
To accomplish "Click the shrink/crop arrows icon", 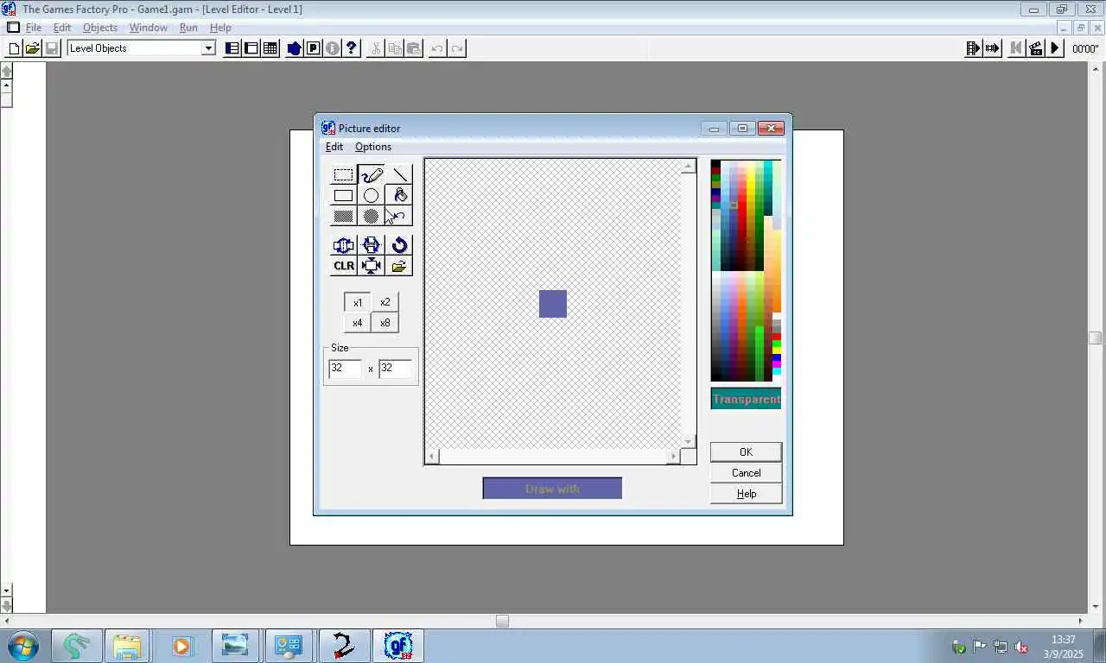I will click(x=372, y=266).
